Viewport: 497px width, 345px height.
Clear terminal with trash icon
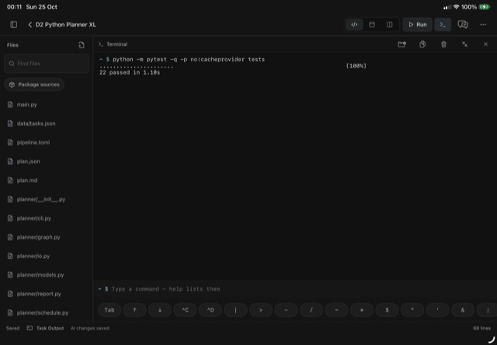click(443, 44)
